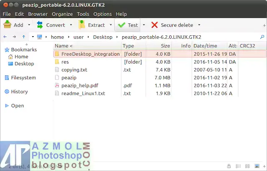The height and width of the screenshot is (171, 267).
Task: Open the Extract dropdown arrow
Action: click(111, 25)
